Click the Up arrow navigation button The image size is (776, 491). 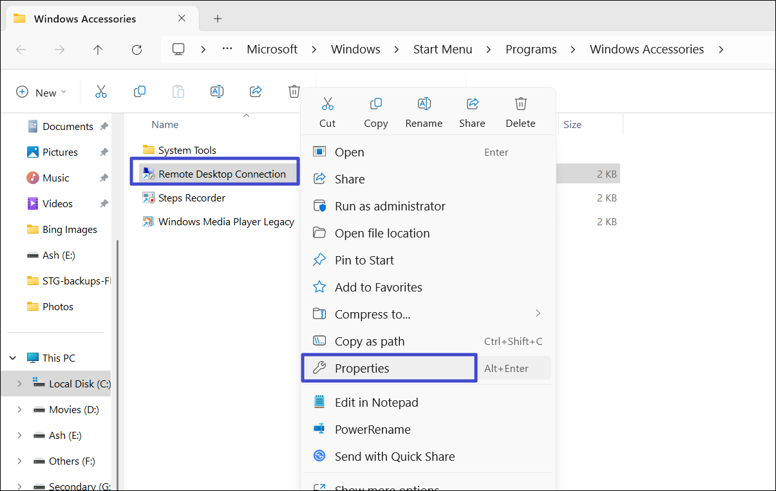(98, 50)
